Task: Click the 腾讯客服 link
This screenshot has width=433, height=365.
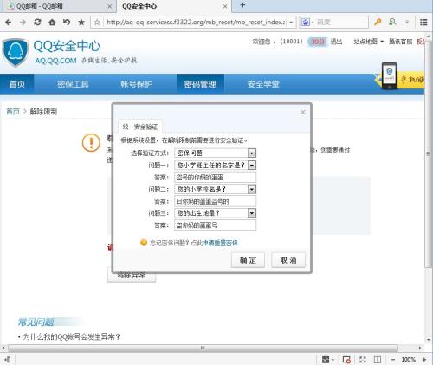Action: coord(400,42)
